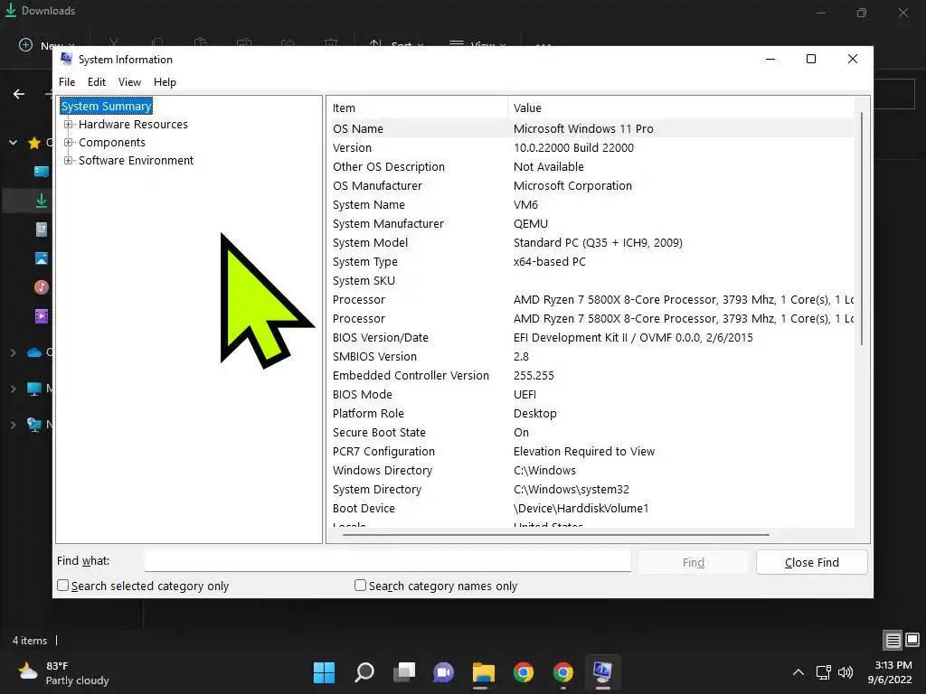Expand This PC node in Explorer sidebar
This screenshot has width=926, height=694.
pyautogui.click(x=13, y=389)
